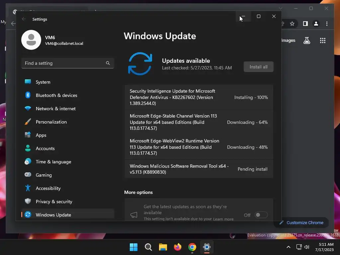Open Chrome three-dot menu

pos(327,24)
